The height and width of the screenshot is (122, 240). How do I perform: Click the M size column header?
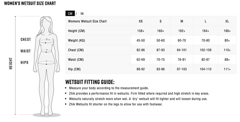click(182, 21)
